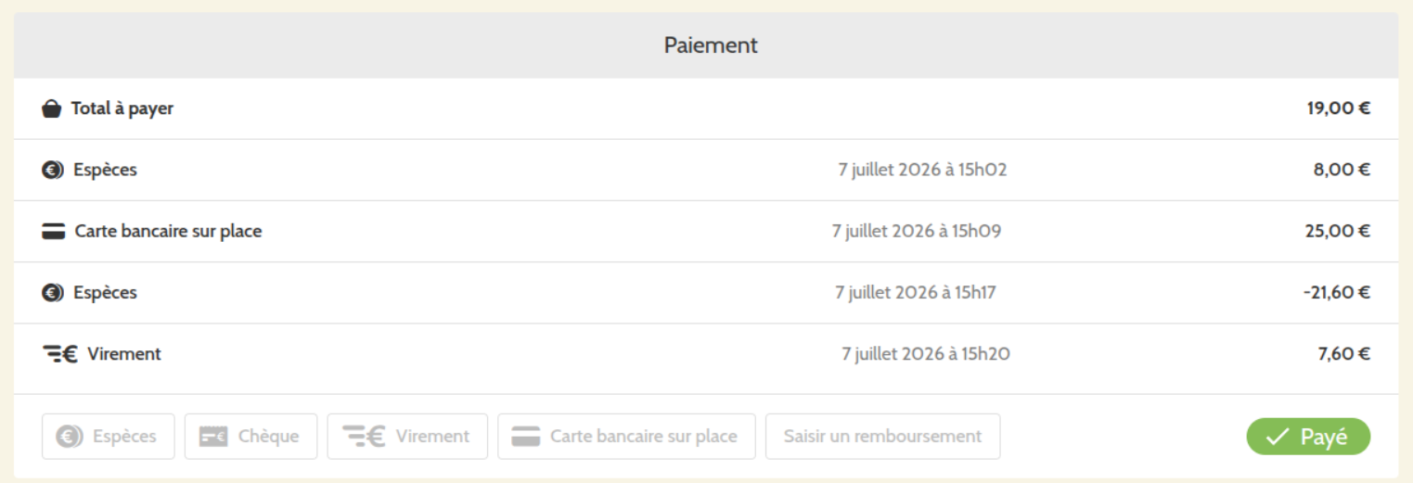Click the green Payé status button

click(x=1308, y=437)
